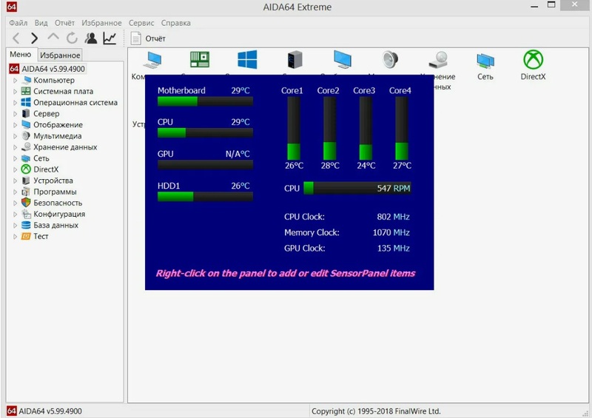
Task: Select DirectX Xbox icon in tree
Action: click(26, 169)
